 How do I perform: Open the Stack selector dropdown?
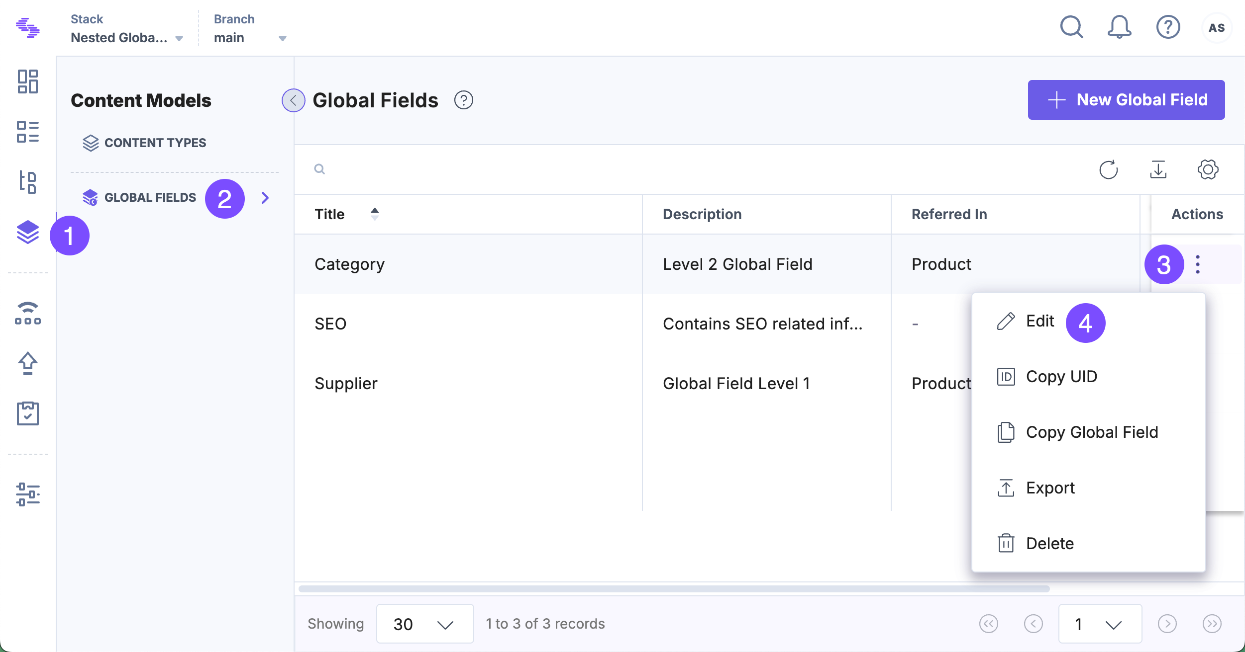tap(127, 29)
